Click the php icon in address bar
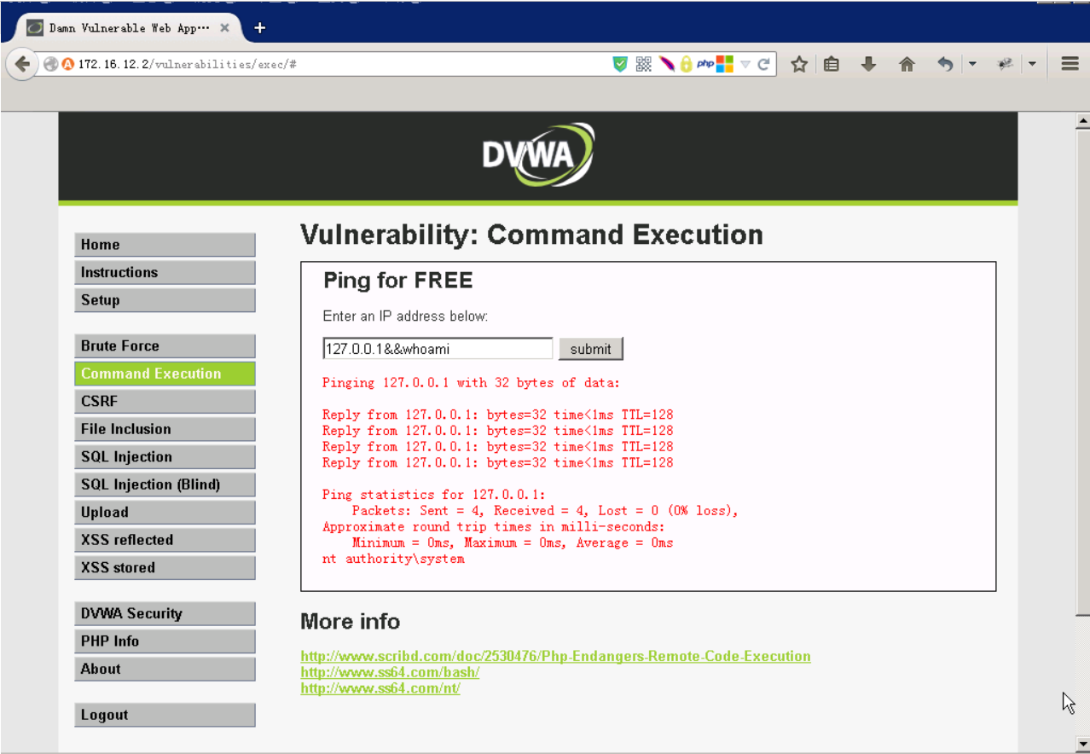Viewport: 1090px width, 754px height. pos(705,64)
